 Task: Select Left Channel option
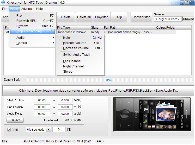tap(80, 61)
